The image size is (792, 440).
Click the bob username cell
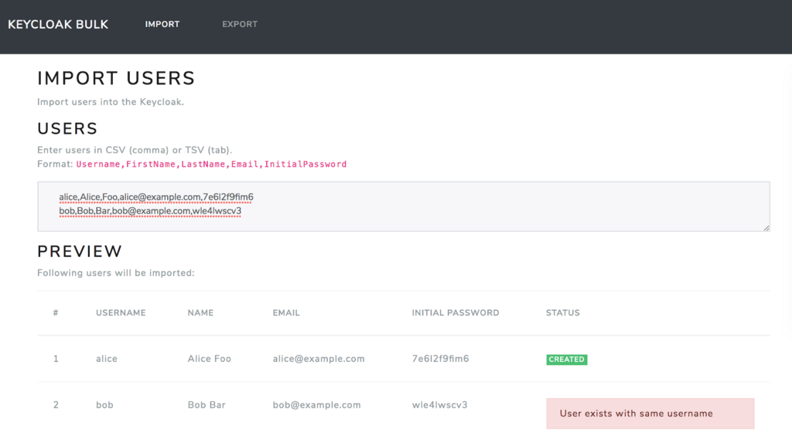coord(104,404)
